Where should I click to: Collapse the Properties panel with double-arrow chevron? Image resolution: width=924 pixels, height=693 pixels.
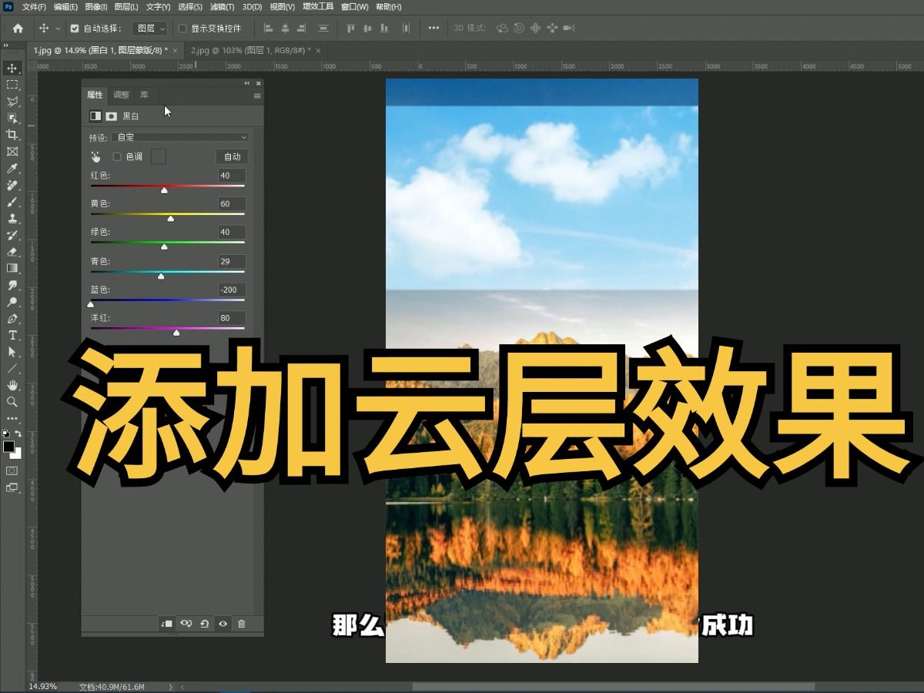coord(246,83)
